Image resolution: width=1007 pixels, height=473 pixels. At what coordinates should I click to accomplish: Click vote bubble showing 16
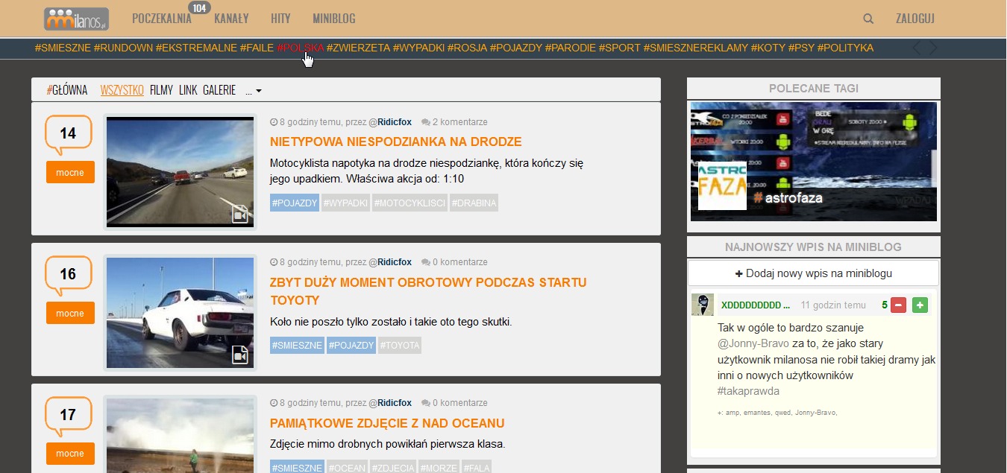coord(68,274)
